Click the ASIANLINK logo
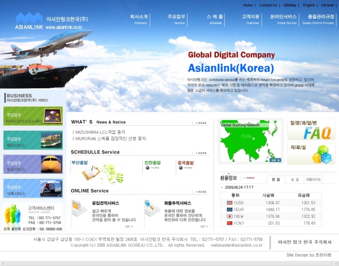Screen dimensions: 339x266 coord(29,21)
